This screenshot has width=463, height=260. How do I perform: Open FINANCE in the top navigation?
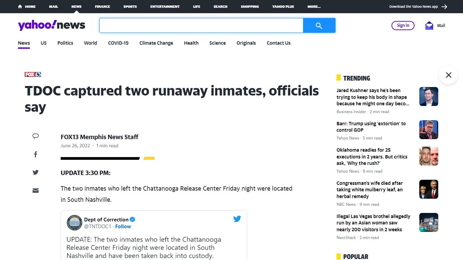tap(102, 6)
